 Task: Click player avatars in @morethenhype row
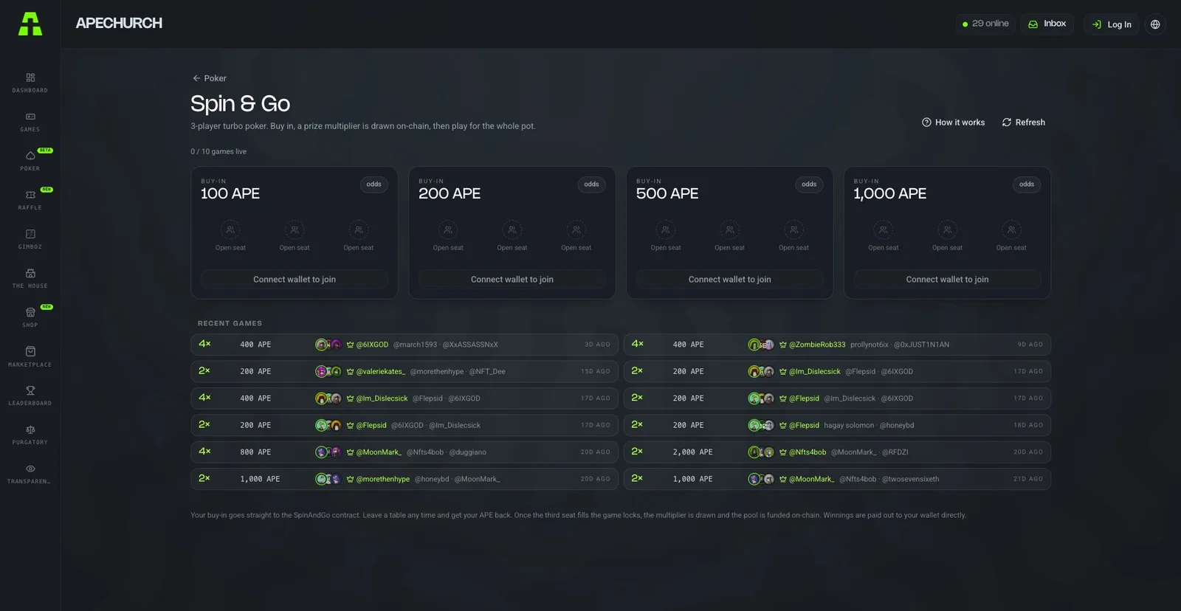pos(328,479)
